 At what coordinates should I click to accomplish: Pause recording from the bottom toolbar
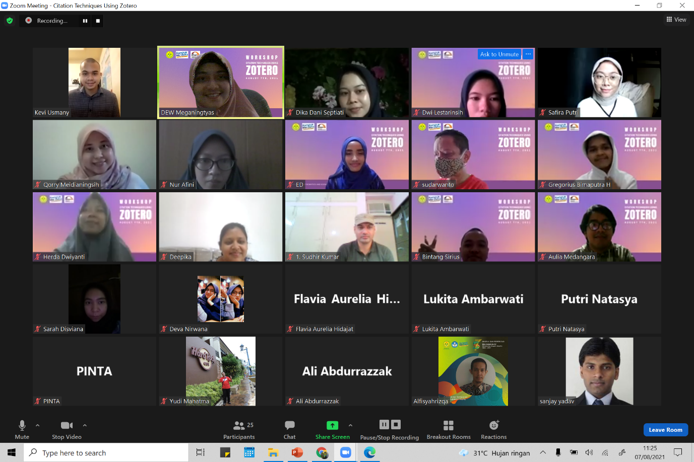384,424
